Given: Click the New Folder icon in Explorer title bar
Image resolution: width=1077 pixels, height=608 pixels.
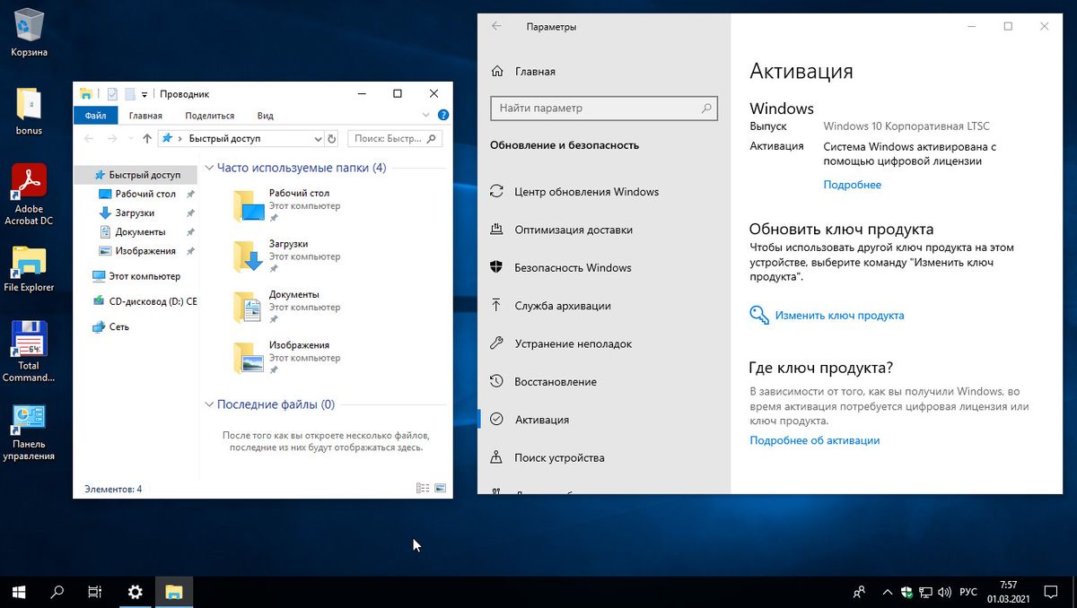Looking at the screenshot, I should point(130,93).
